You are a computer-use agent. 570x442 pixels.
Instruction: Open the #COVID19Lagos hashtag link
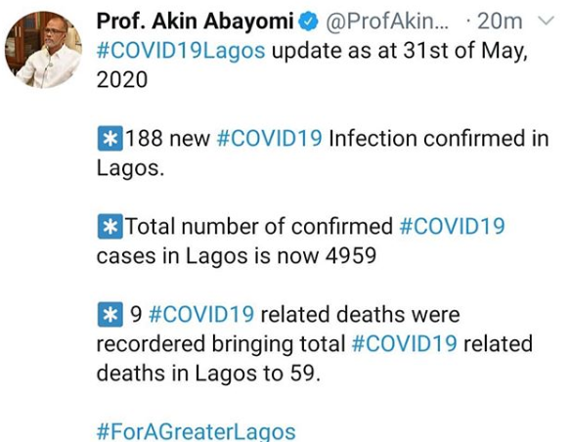click(181, 51)
